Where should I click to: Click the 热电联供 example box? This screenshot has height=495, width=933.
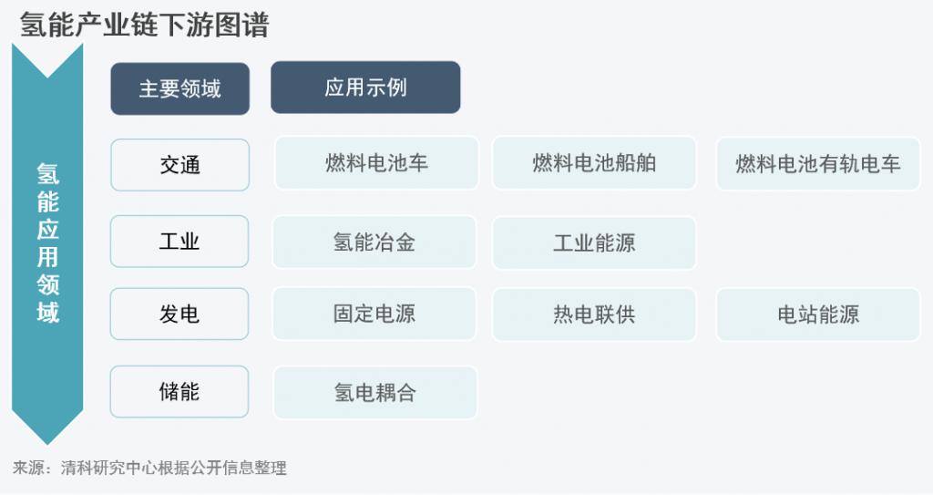[594, 315]
